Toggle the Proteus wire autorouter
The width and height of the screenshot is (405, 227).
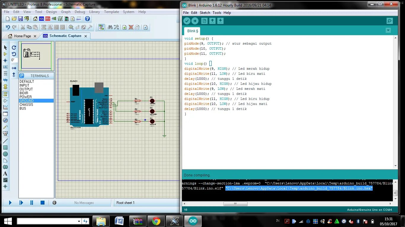coord(101,27)
